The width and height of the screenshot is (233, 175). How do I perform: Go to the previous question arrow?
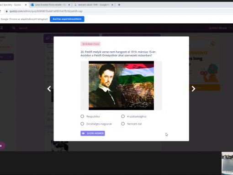49,89
